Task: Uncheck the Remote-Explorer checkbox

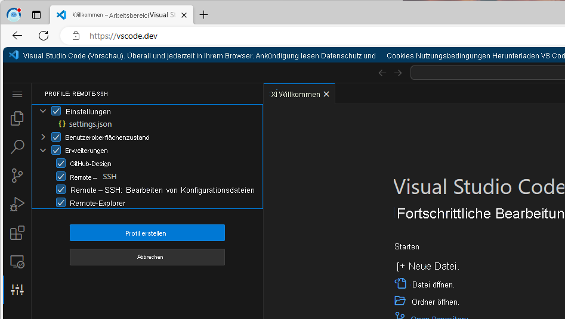Action: [61, 202]
